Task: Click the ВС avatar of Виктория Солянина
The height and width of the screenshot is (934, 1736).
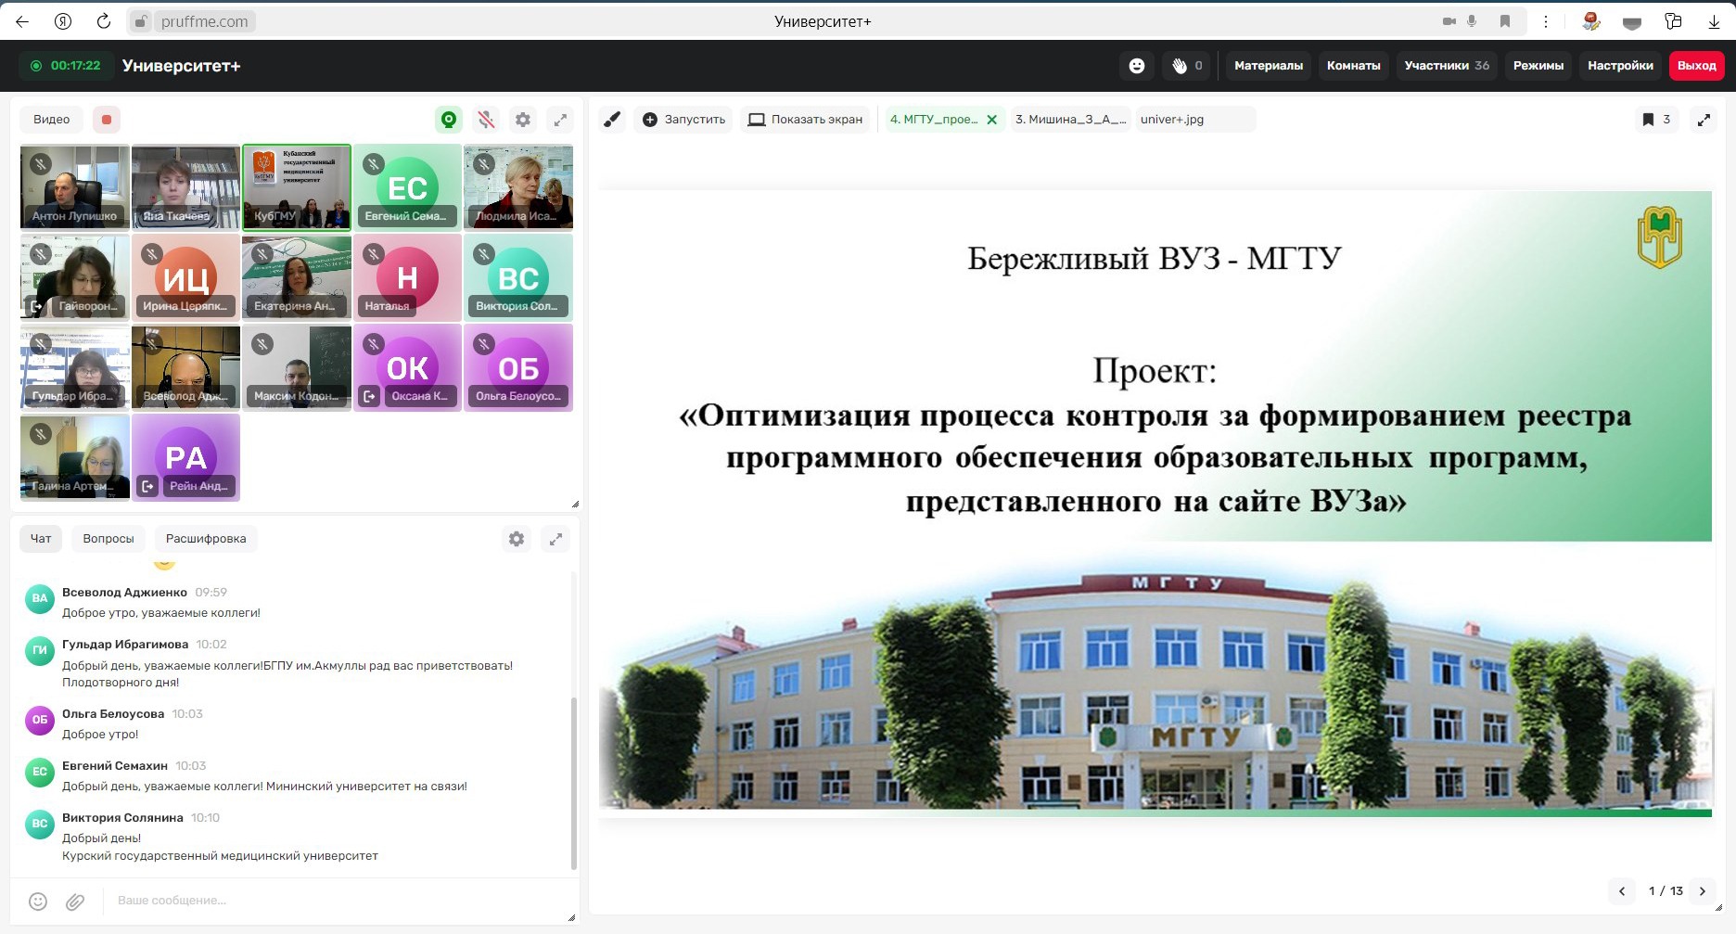Action: point(40,824)
